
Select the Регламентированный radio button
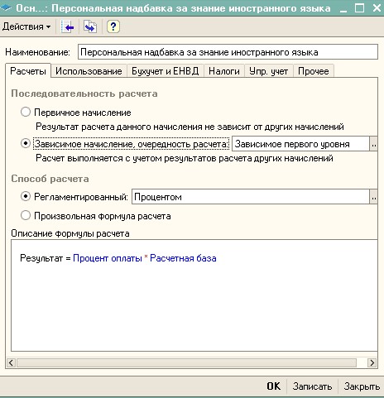click(26, 197)
